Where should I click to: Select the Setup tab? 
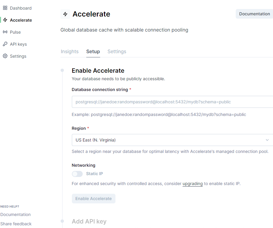tap(93, 51)
